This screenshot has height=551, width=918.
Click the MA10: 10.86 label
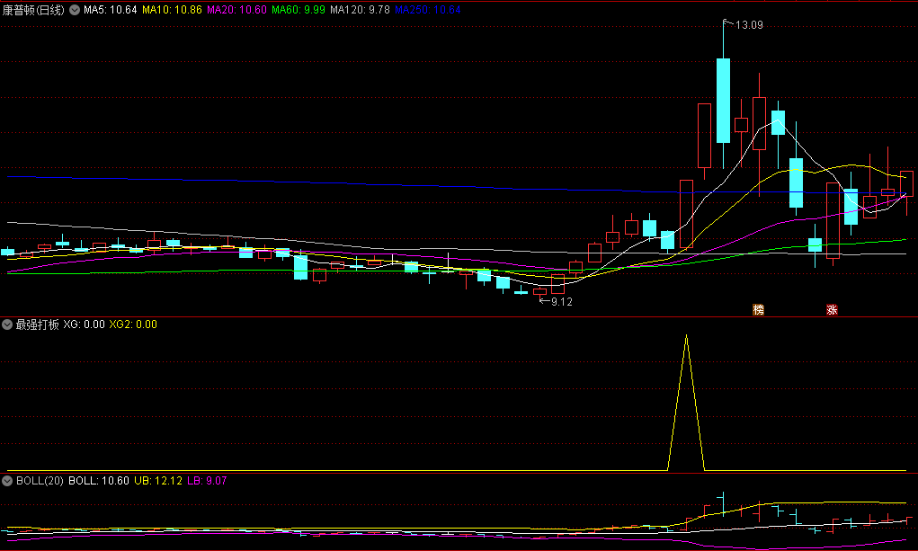click(x=172, y=10)
